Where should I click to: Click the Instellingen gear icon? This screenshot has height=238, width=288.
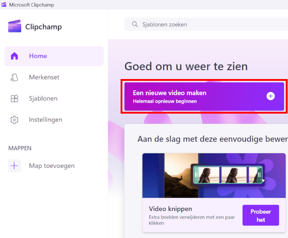(14, 120)
